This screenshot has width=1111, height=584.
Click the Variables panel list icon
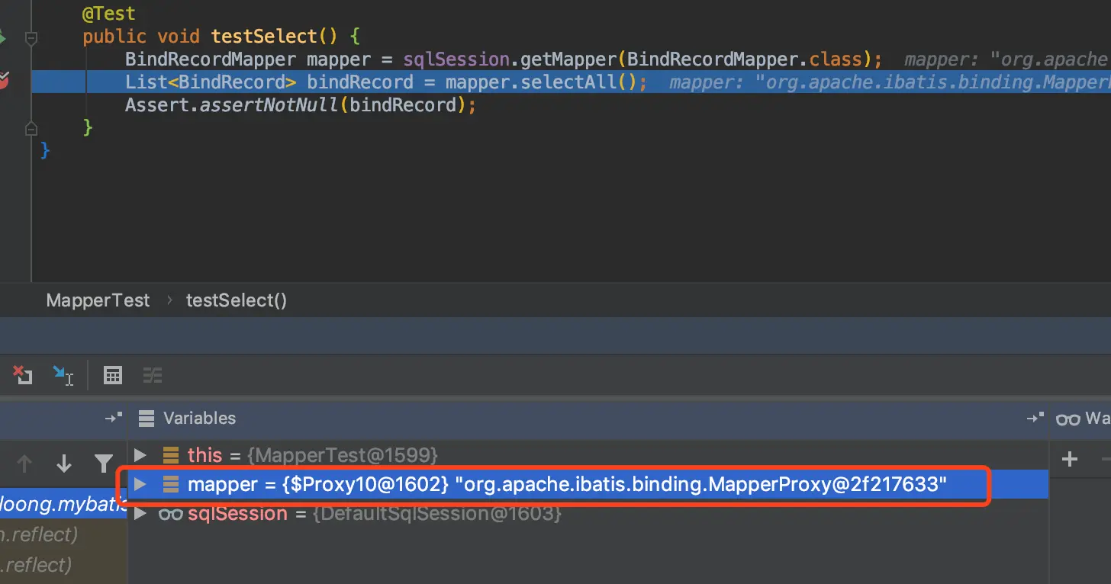[x=147, y=418]
